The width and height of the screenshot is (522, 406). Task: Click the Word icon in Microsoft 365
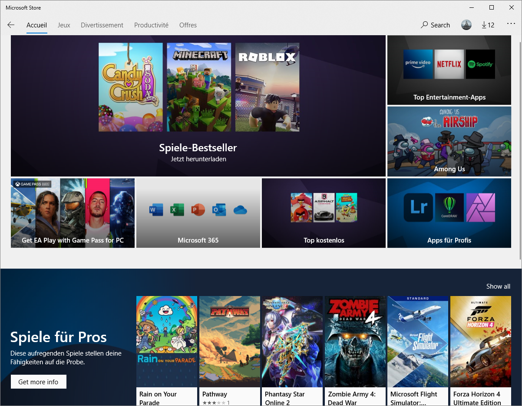point(156,210)
